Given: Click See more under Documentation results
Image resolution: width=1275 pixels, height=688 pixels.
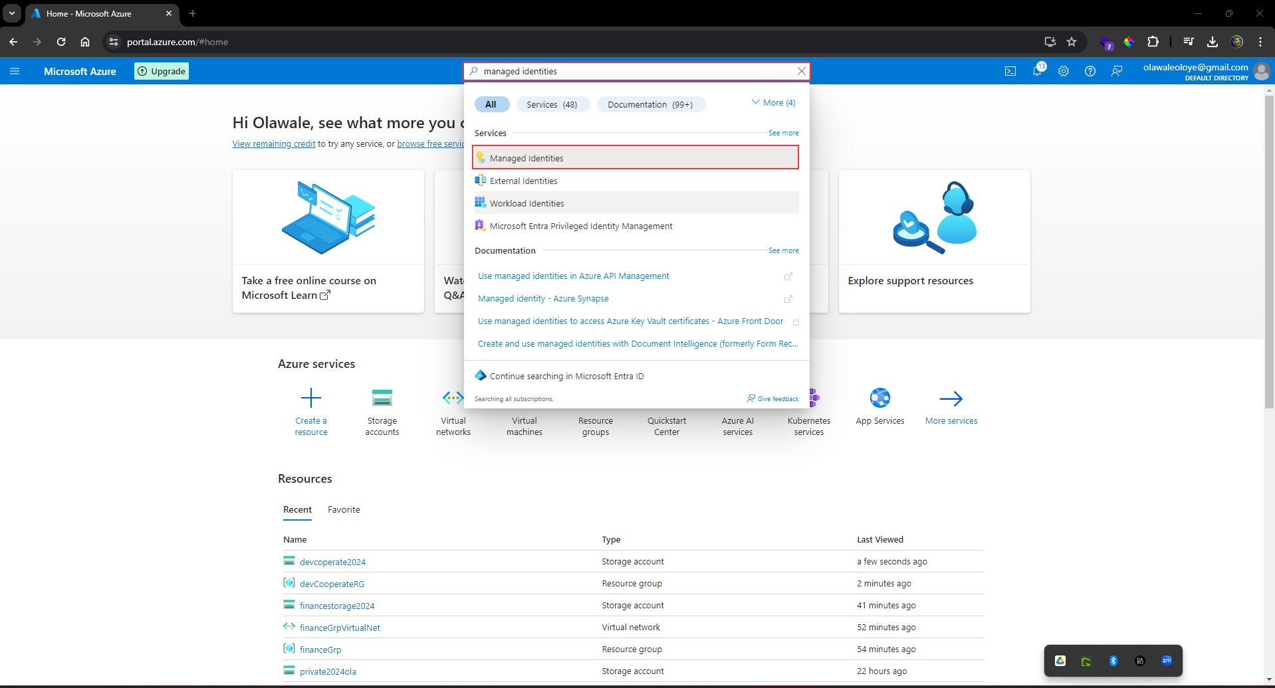Looking at the screenshot, I should [783, 250].
